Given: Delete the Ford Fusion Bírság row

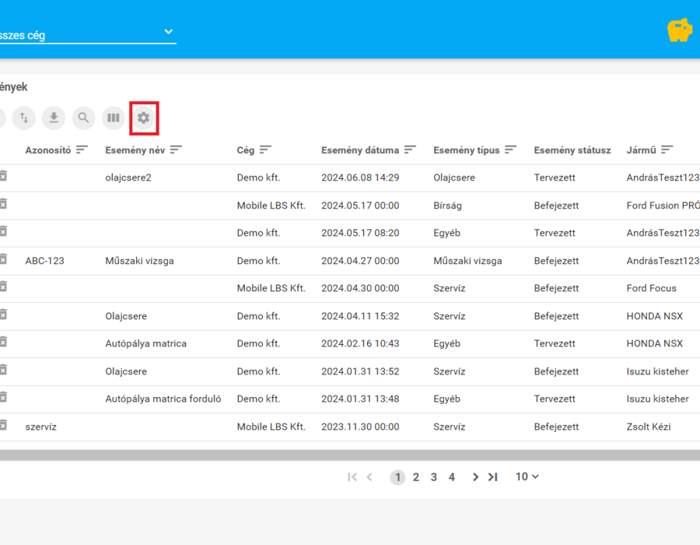Looking at the screenshot, I should coord(3,204).
